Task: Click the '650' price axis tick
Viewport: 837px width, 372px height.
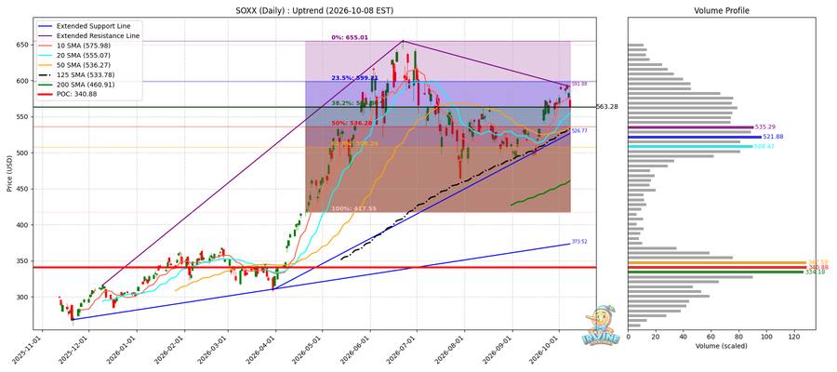Action: [x=23, y=45]
